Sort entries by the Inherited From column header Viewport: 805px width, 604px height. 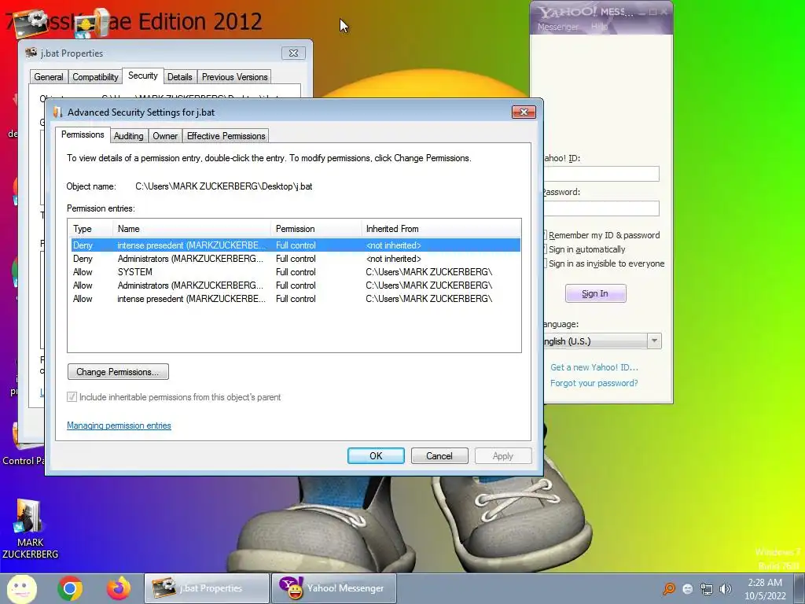pos(440,229)
